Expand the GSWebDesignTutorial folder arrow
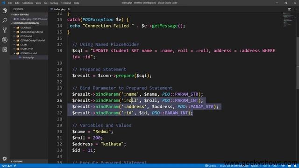The image size is (299, 168). [14, 41]
